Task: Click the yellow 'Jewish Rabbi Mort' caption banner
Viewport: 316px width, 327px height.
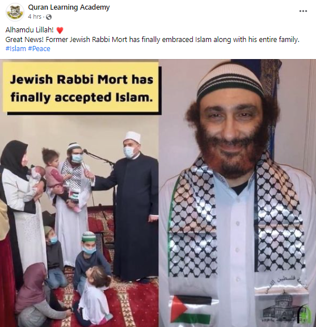Action: [x=81, y=87]
